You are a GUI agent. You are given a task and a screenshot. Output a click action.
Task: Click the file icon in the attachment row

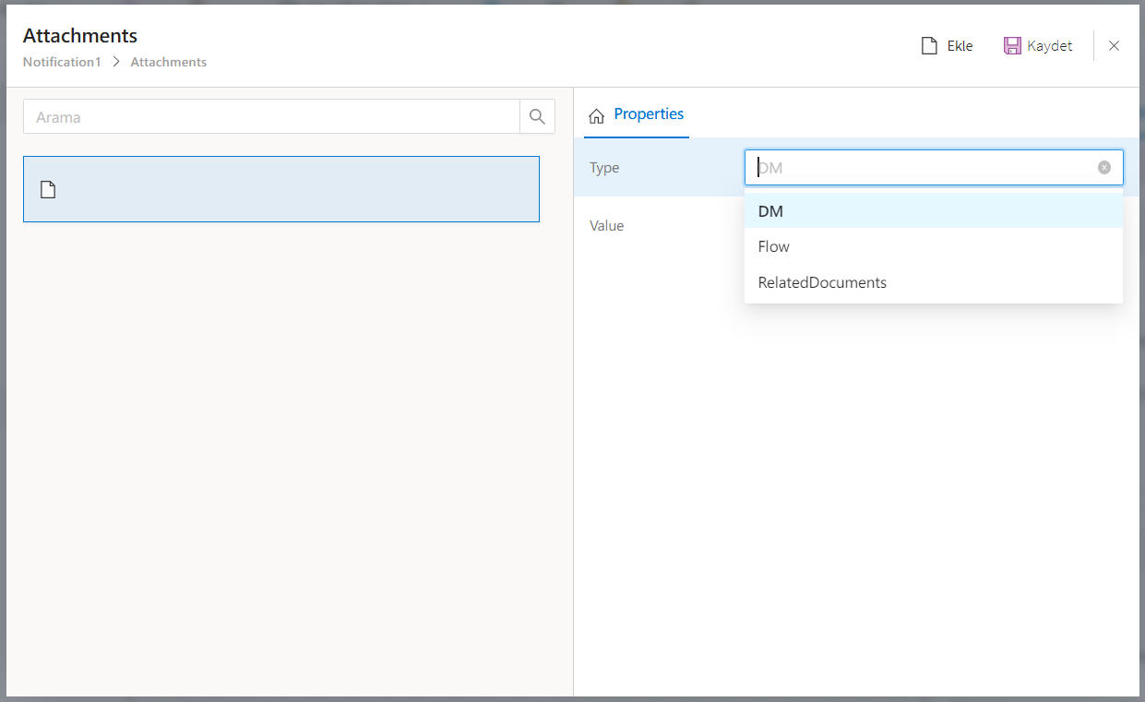click(48, 190)
